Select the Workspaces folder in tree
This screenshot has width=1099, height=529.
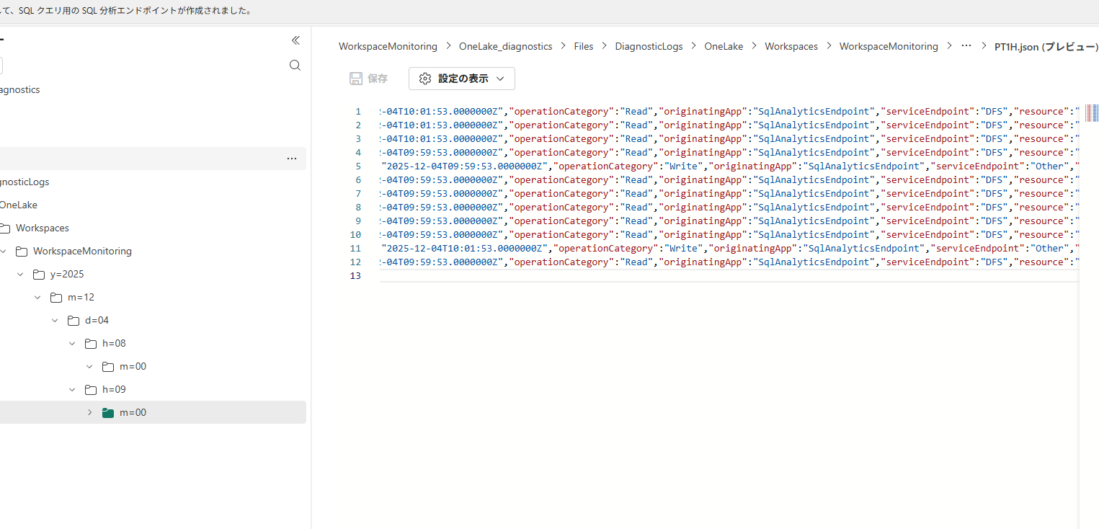[x=43, y=228]
